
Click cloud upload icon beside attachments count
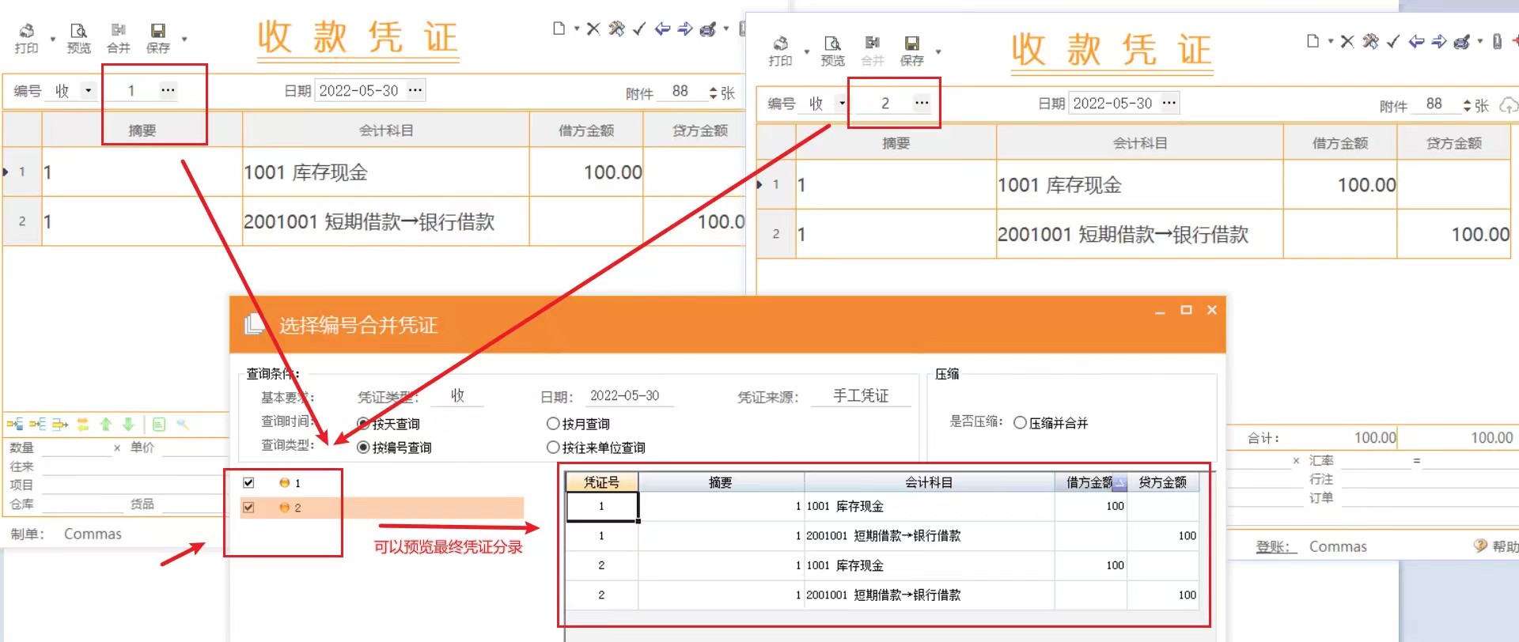point(1509,105)
